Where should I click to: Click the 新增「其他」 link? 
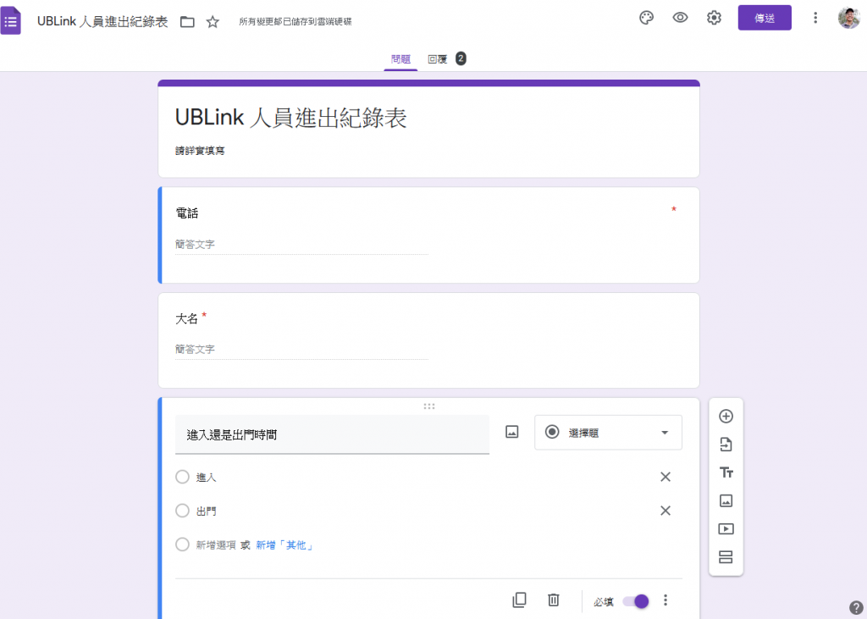coord(284,544)
